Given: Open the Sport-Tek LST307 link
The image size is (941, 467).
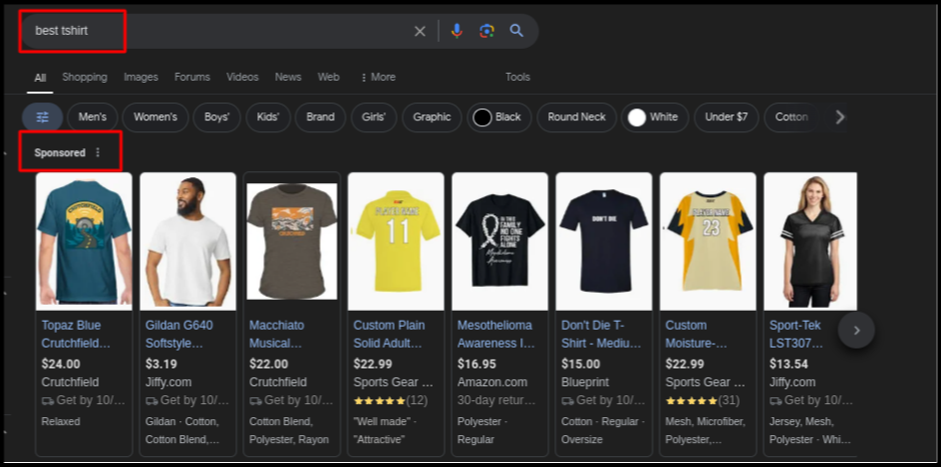Looking at the screenshot, I should (x=796, y=335).
